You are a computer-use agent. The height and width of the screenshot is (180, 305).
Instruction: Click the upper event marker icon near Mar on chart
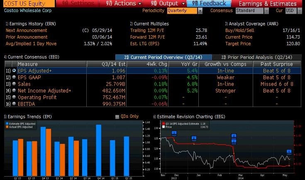tap(234, 136)
